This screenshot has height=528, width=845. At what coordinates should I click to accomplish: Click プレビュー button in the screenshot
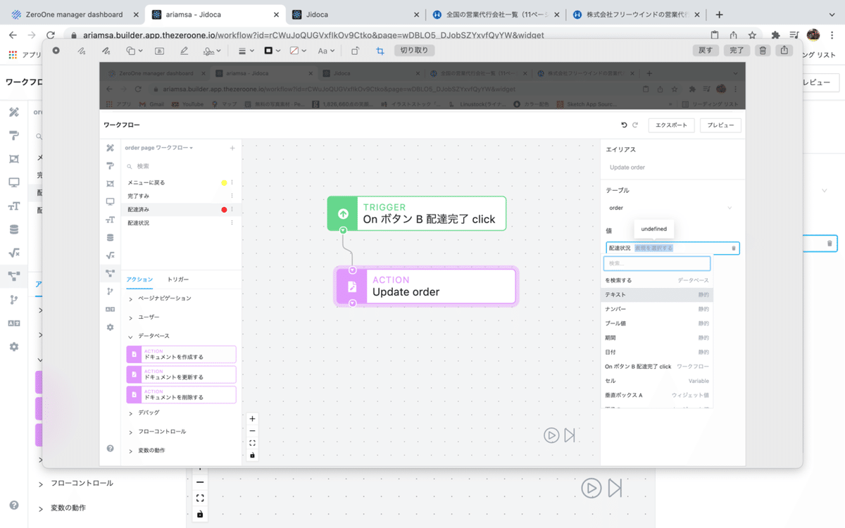click(x=720, y=125)
